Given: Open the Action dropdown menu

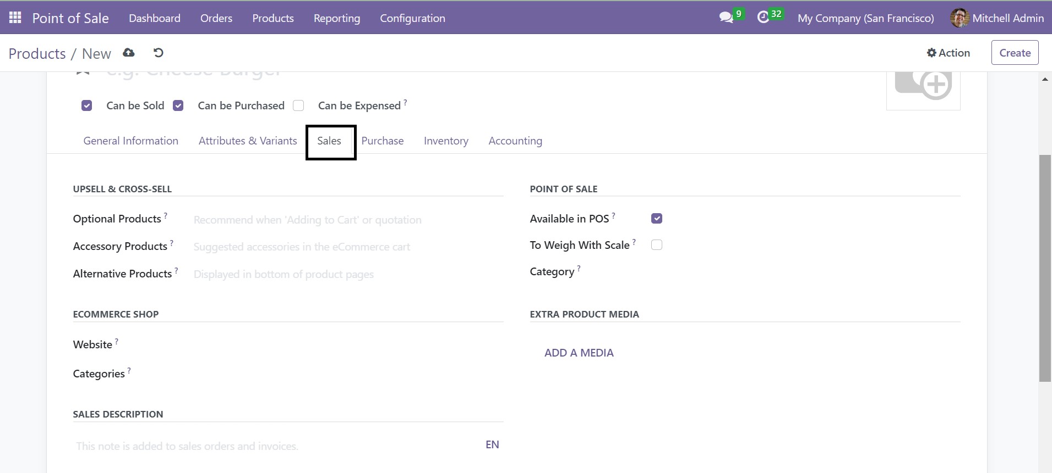Looking at the screenshot, I should 948,53.
